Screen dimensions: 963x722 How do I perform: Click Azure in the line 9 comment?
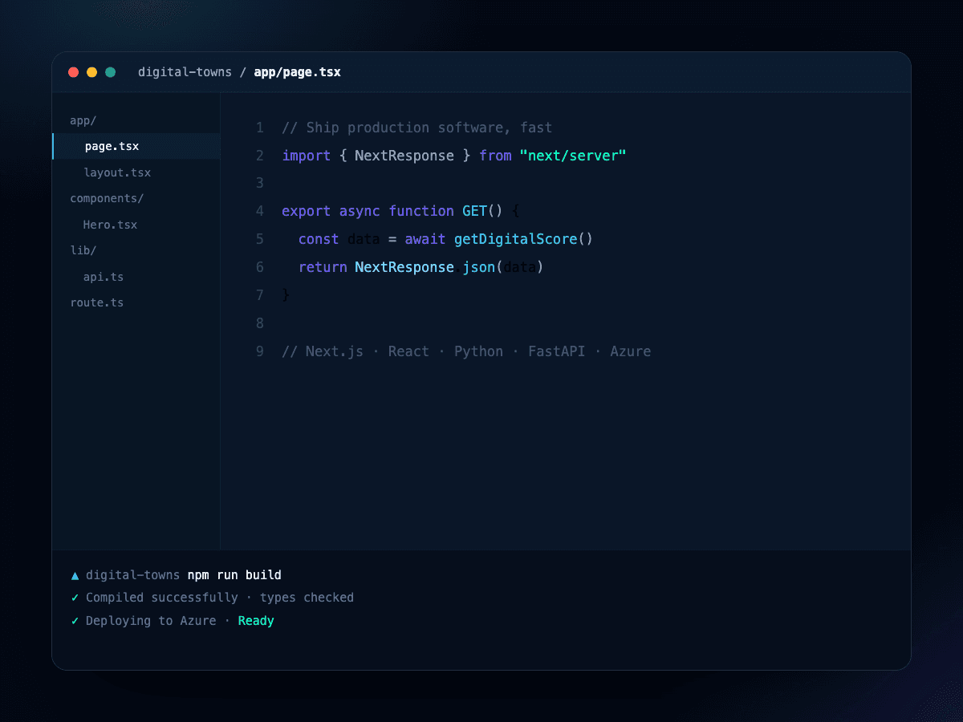pos(631,351)
